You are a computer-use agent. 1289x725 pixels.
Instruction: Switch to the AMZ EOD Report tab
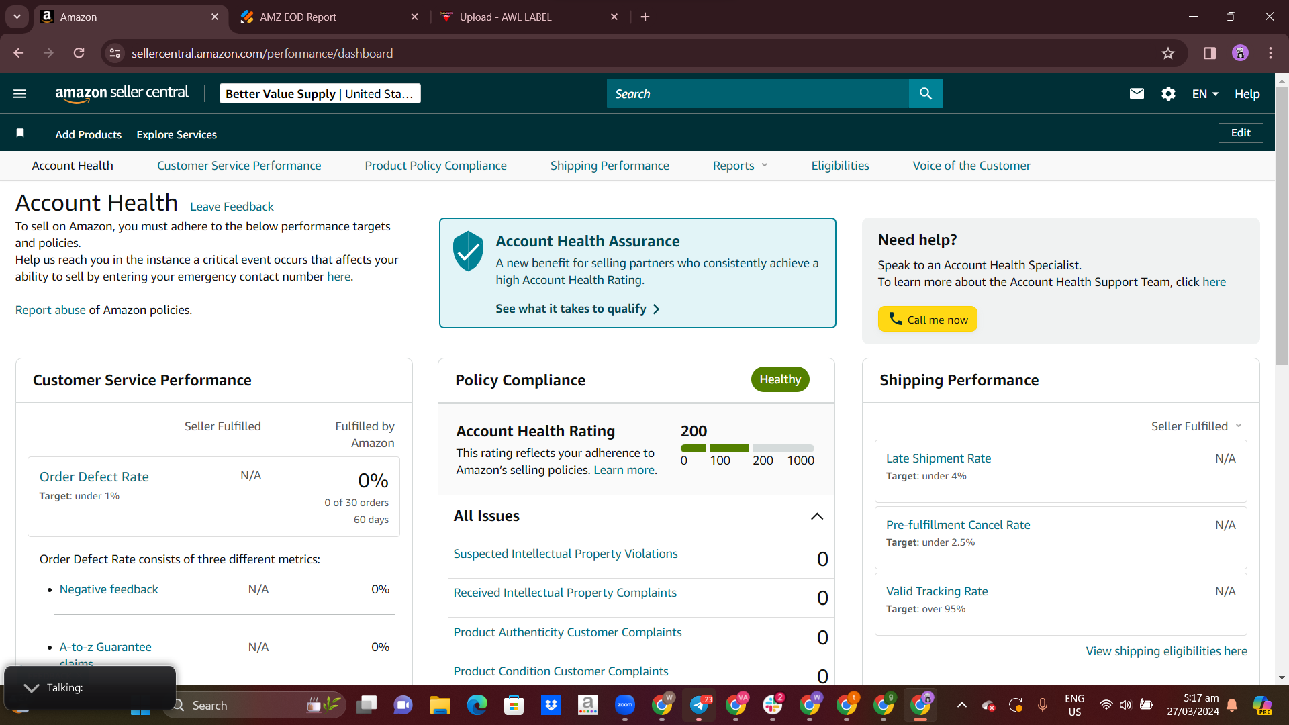330,17
